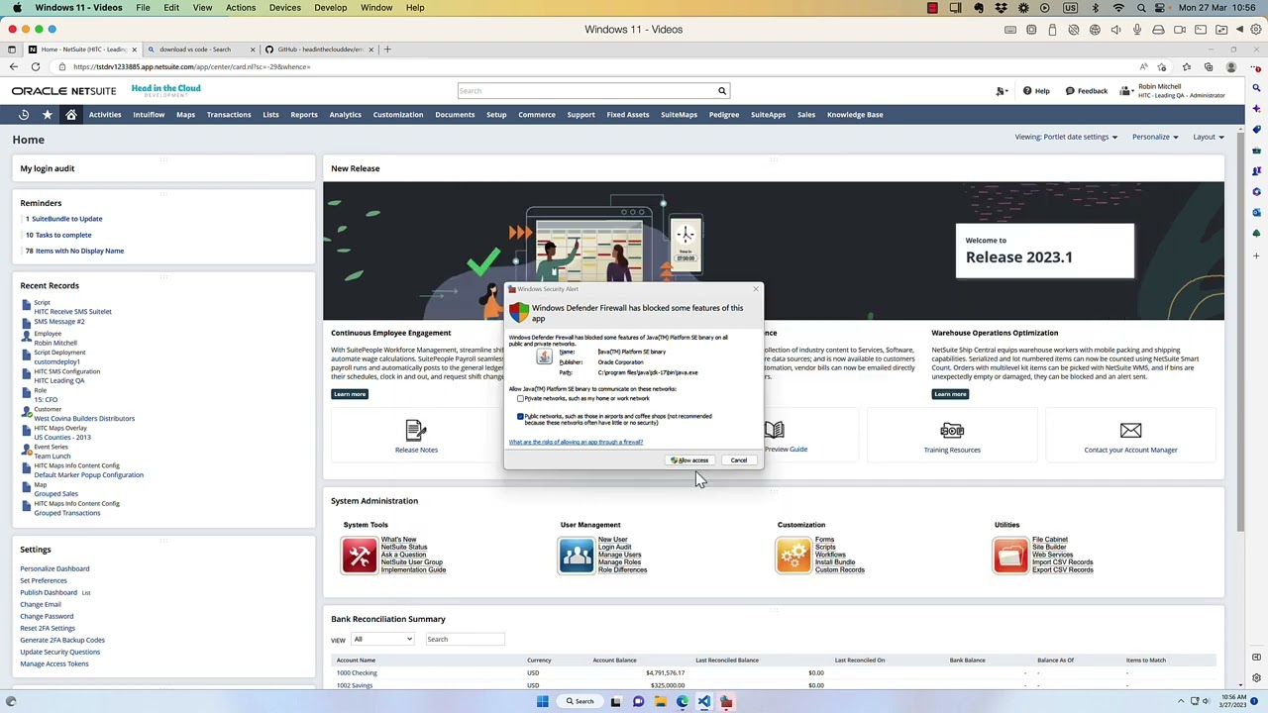Reload the page with the refresh icon
The image size is (1268, 713).
click(36, 67)
